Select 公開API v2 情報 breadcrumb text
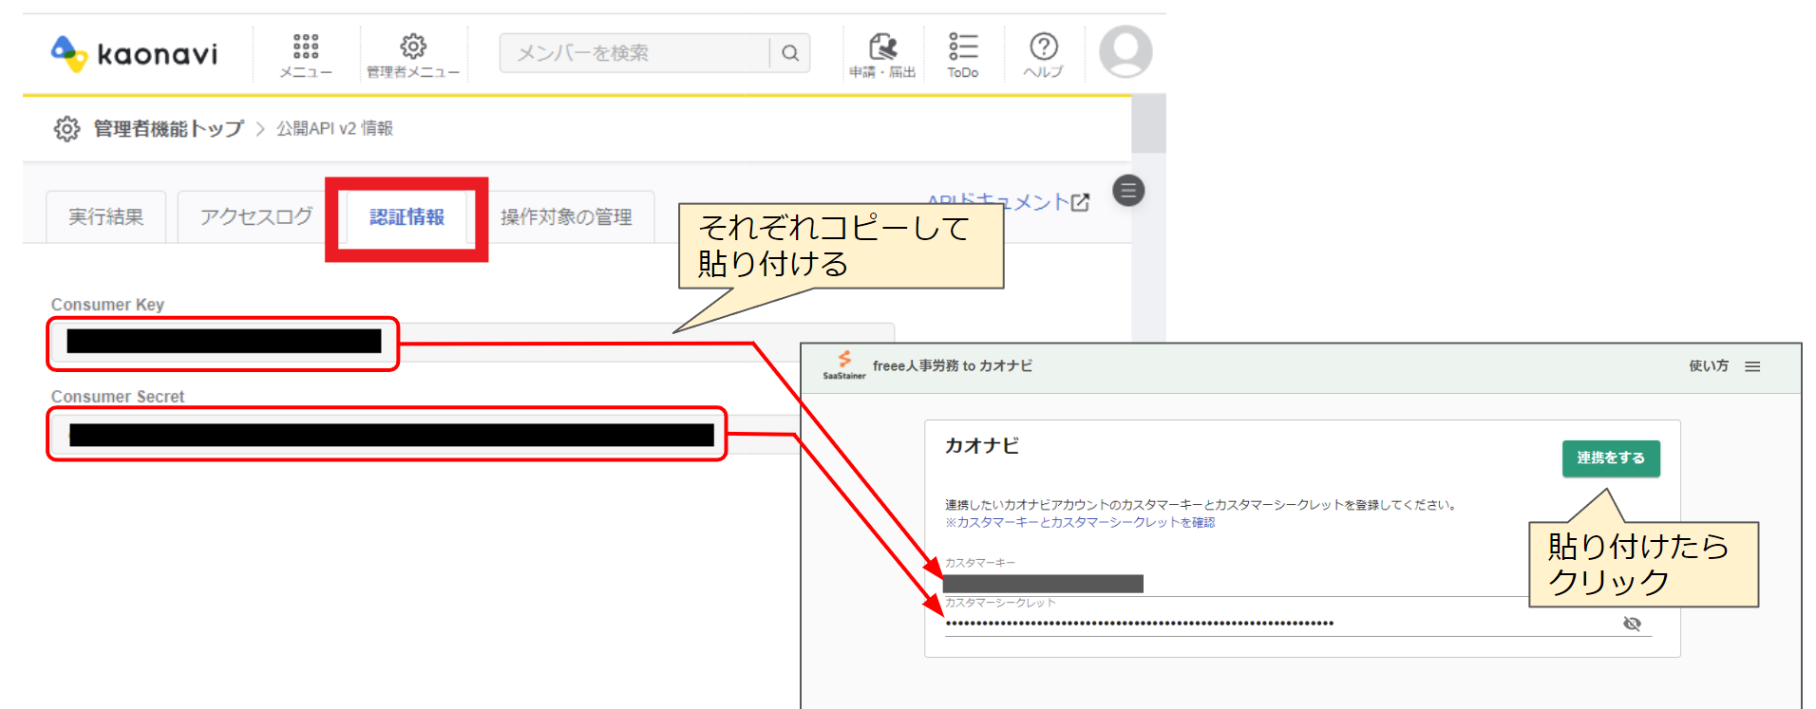The height and width of the screenshot is (709, 1816). (334, 128)
